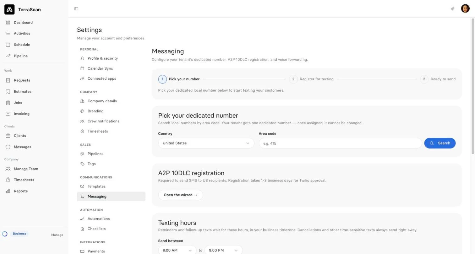This screenshot has width=475, height=254.
Task: Open Templates under Communications
Action: point(111,187)
